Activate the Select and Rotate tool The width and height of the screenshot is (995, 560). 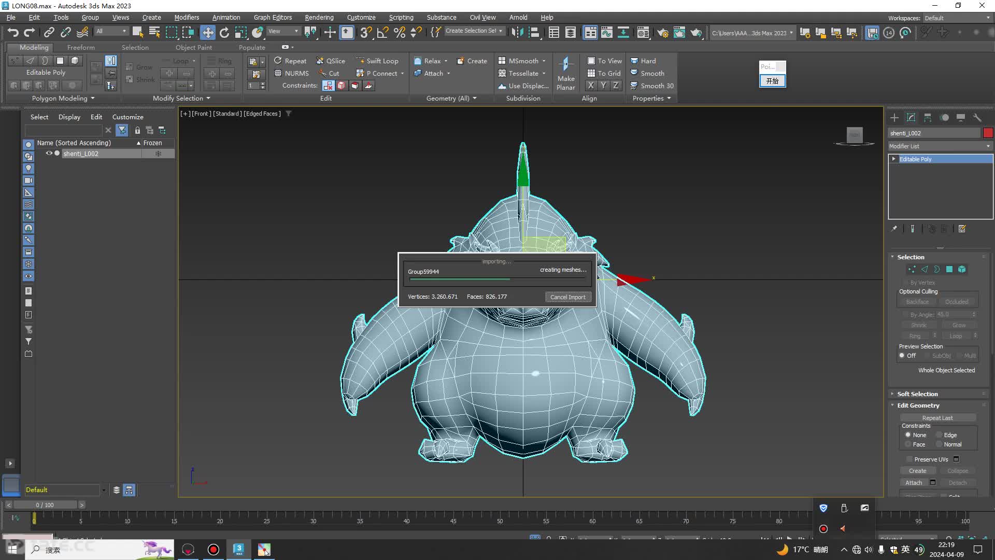point(224,33)
